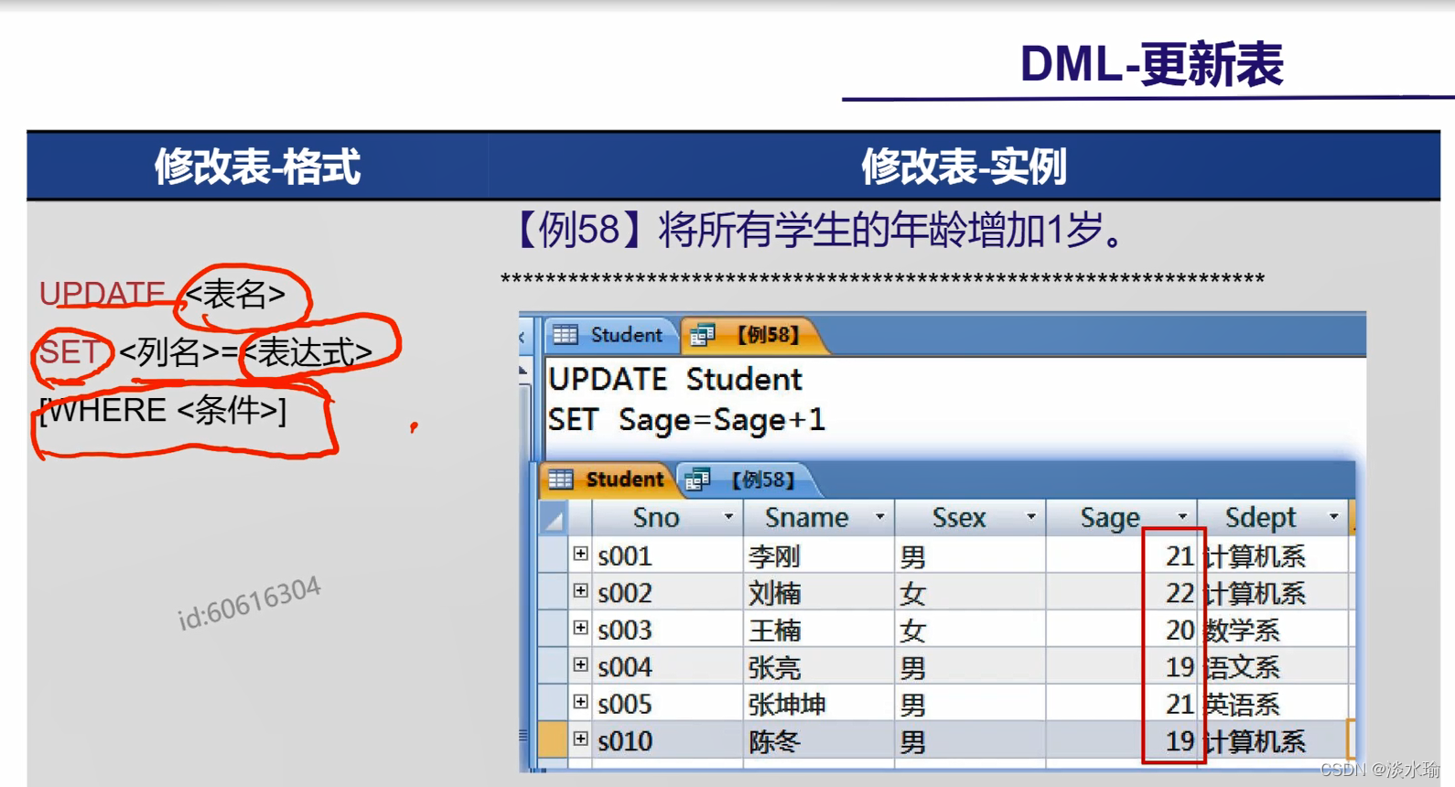Click the name cell 陈冬

pyautogui.click(x=819, y=740)
